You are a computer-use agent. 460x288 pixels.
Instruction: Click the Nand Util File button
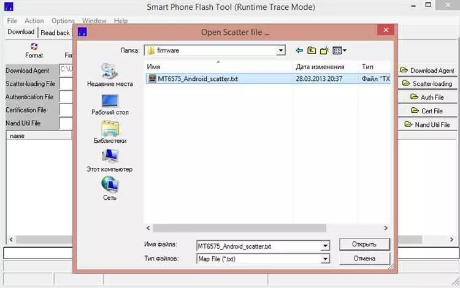point(427,124)
